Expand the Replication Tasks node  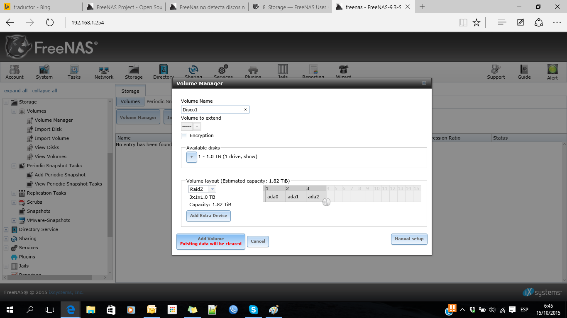pos(14,193)
